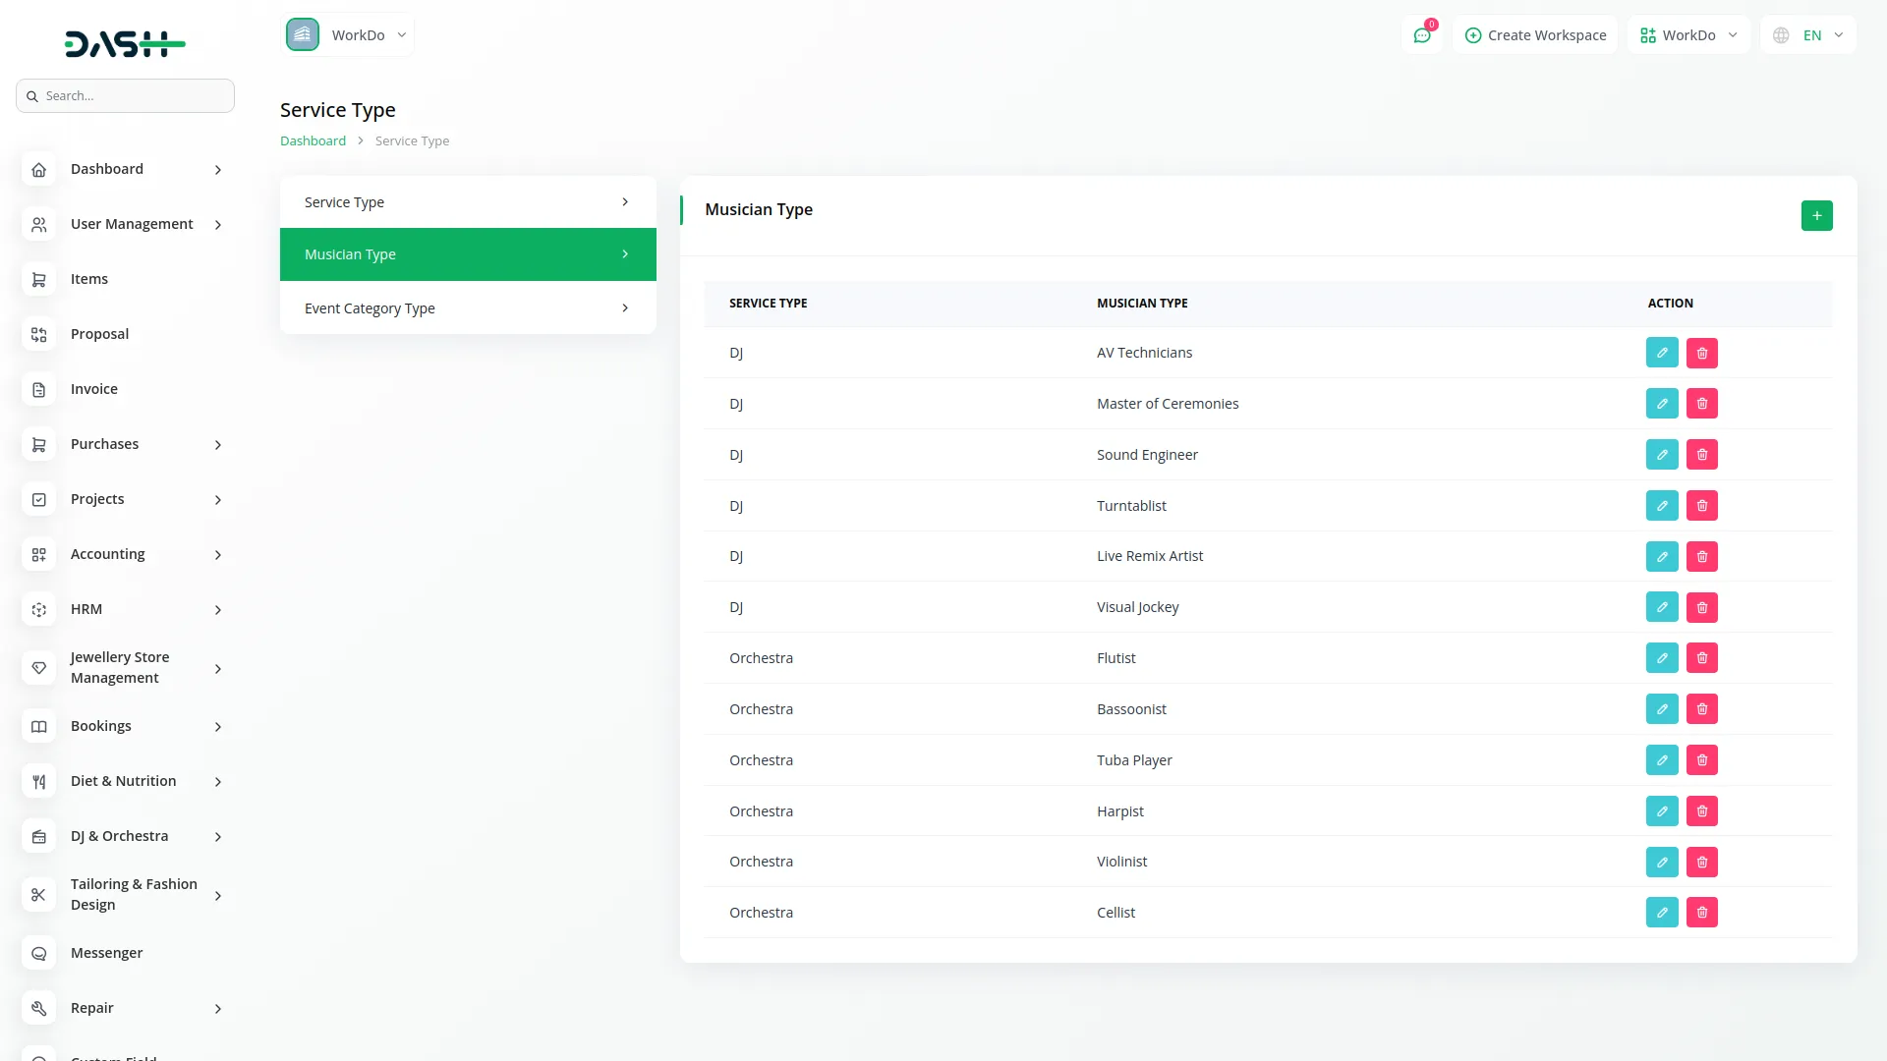1887x1061 pixels.
Task: Delete the Cellist row with trash icon
Action: coord(1702,913)
